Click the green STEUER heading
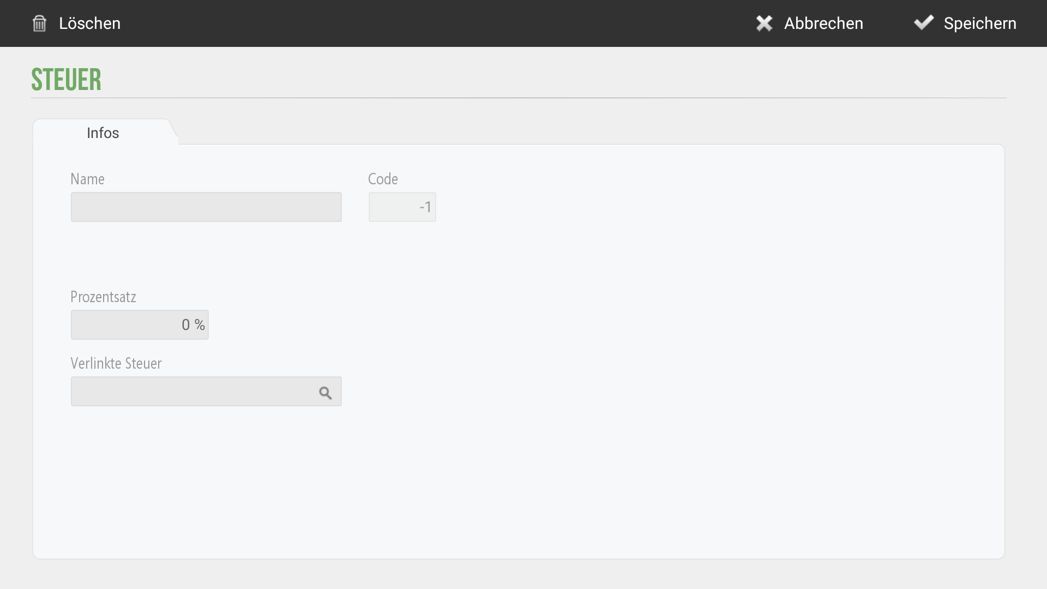 pyautogui.click(x=66, y=80)
